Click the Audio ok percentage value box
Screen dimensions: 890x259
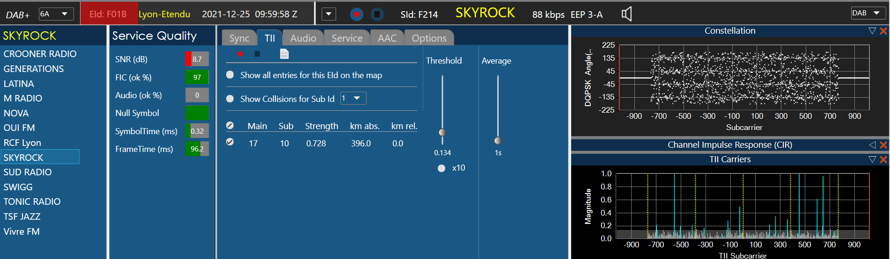197,95
